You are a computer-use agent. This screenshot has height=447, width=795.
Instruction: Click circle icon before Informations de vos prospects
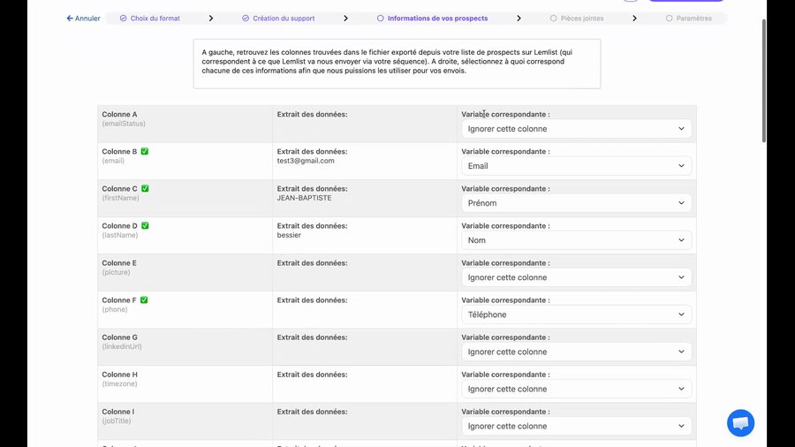coord(380,19)
